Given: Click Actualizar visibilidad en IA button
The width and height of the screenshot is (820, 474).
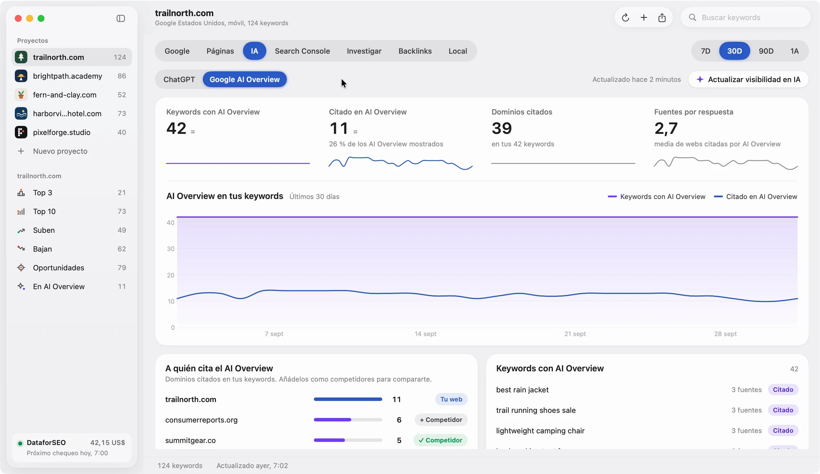Looking at the screenshot, I should 748,79.
